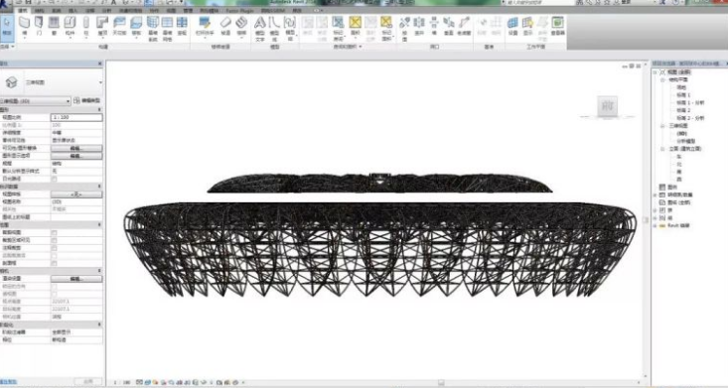Image resolution: width=728 pixels, height=388 pixels.
Task: Click the View Scale 1 : 100 field
Action: click(76, 117)
